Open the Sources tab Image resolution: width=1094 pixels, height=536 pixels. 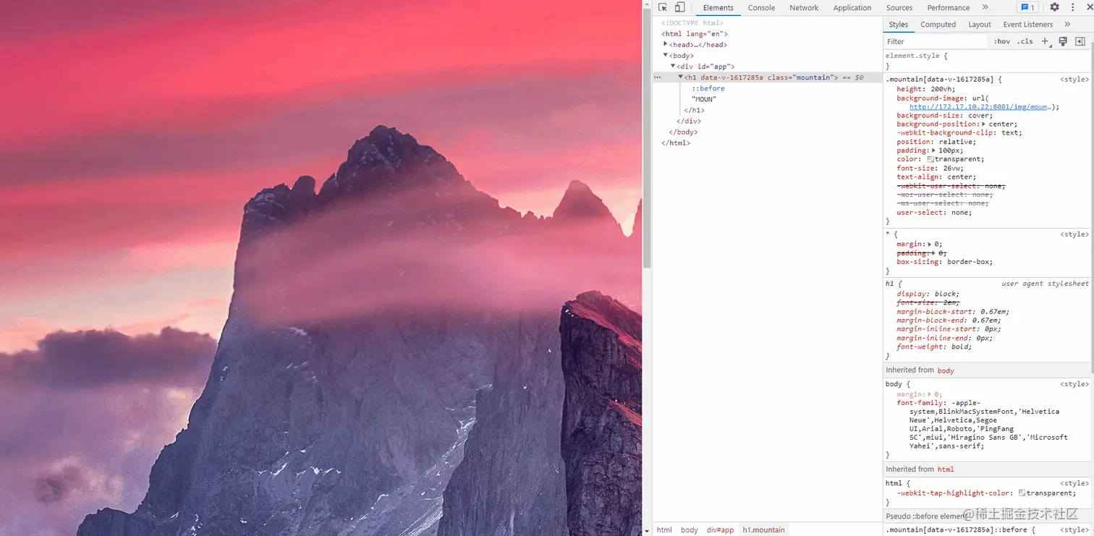point(899,8)
